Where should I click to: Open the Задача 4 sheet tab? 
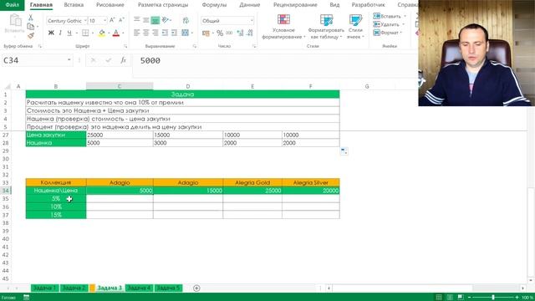pos(139,288)
